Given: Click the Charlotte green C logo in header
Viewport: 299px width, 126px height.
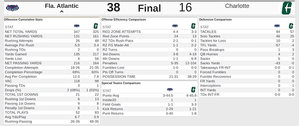Looking at the screenshot, I should click(287, 8).
